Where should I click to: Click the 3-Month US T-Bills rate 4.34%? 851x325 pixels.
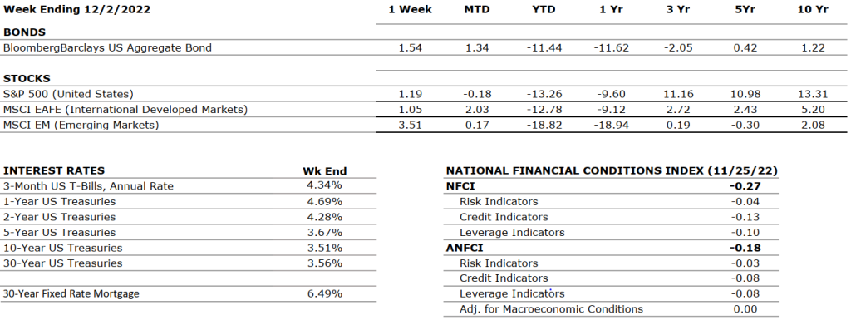click(325, 185)
